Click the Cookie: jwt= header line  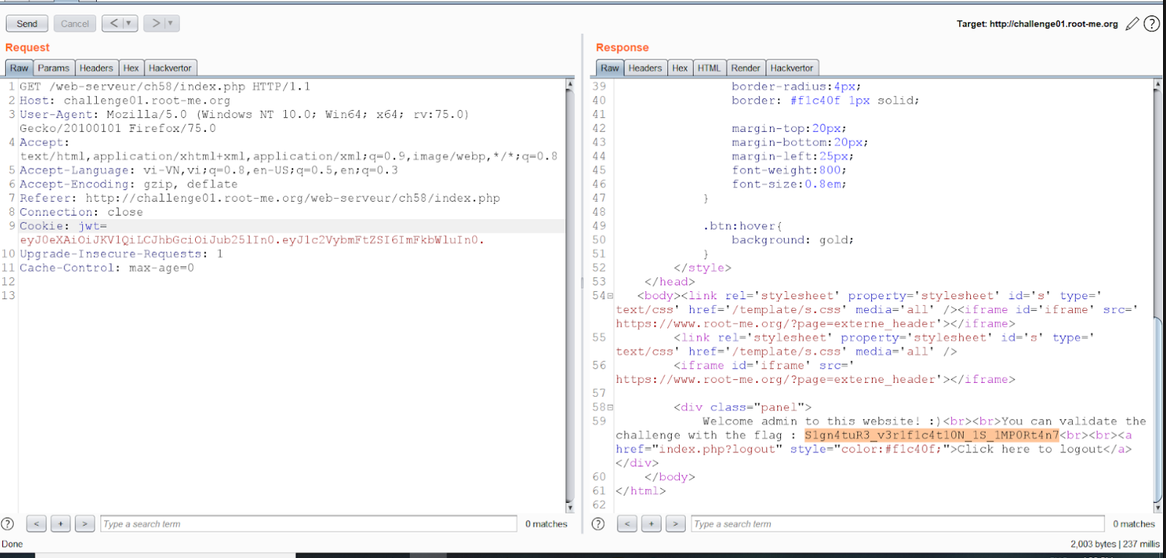[63, 226]
